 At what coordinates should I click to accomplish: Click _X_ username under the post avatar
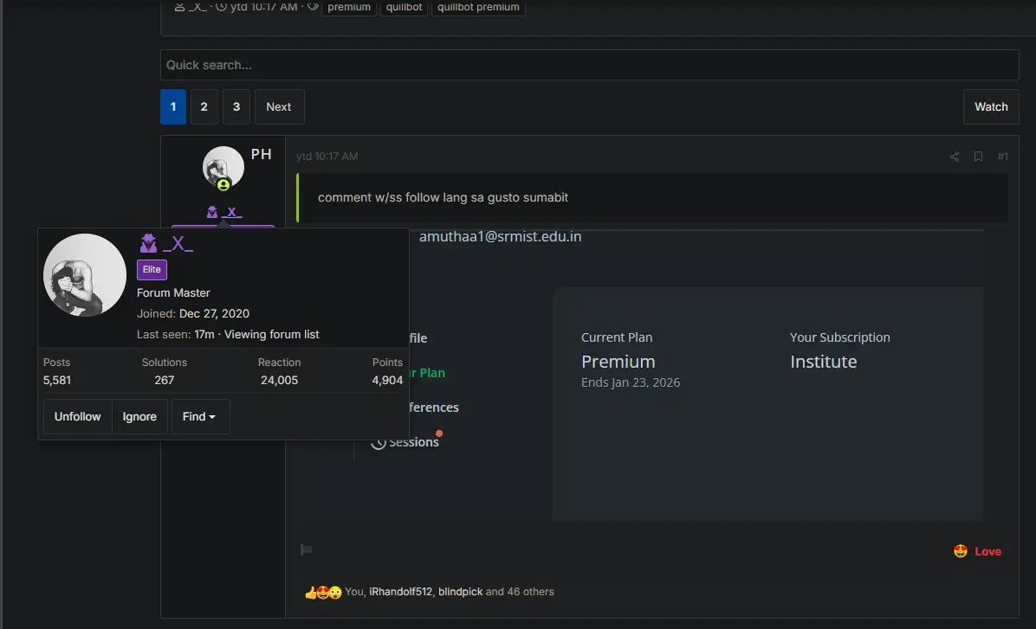pyautogui.click(x=231, y=212)
